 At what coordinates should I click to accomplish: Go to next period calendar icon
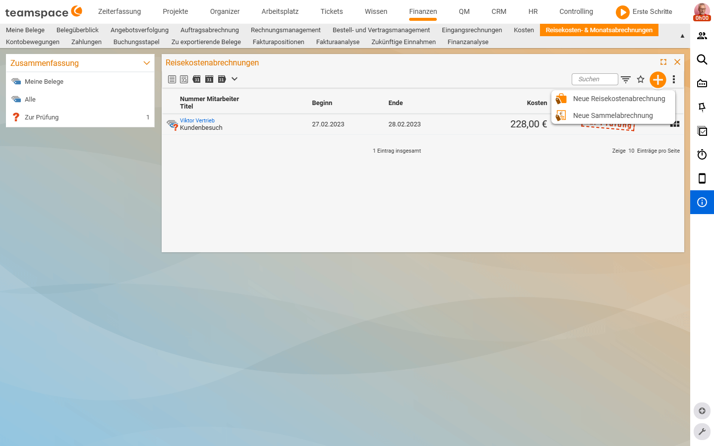[222, 79]
